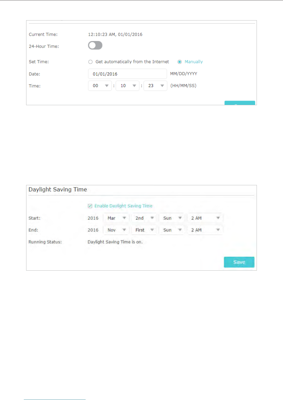Viewport: 283px width, 400px height.
Task: Click the Current Time value 12:10:23 AM, 01/01/2016
Action: point(115,34)
